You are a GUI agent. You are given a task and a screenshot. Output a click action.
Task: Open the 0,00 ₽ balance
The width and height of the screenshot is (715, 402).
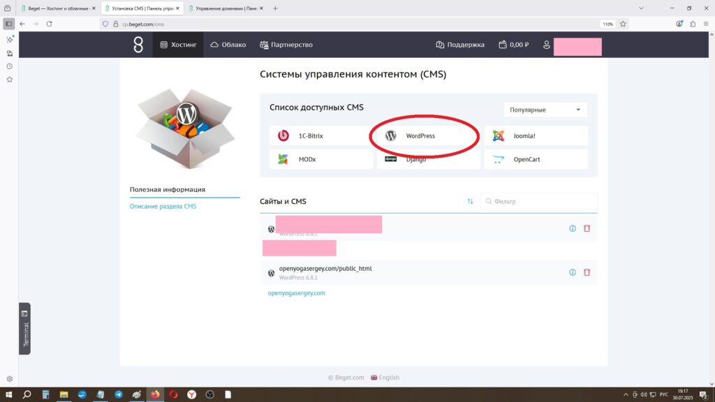(514, 45)
